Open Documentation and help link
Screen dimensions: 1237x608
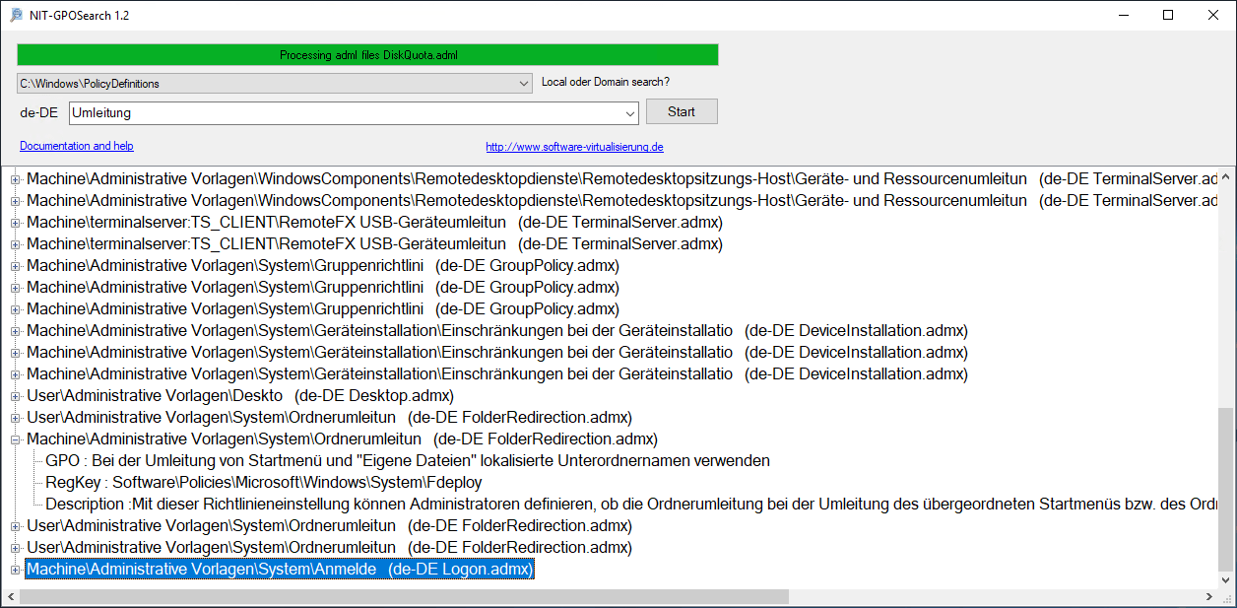click(x=77, y=146)
